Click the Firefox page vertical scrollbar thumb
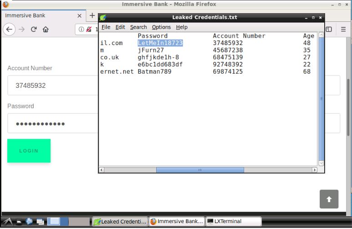Screen dimensions: 352x229 [x=349, y=107]
